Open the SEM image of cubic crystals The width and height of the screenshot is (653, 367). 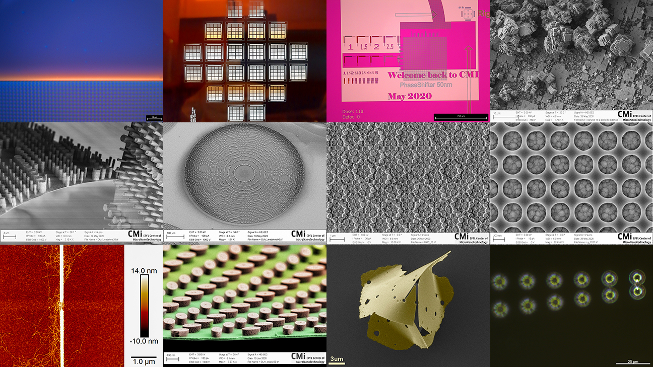coord(571,53)
